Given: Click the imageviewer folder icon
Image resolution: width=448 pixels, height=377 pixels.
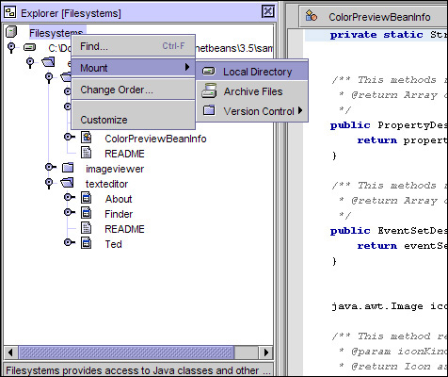Looking at the screenshot, I should click(68, 168).
